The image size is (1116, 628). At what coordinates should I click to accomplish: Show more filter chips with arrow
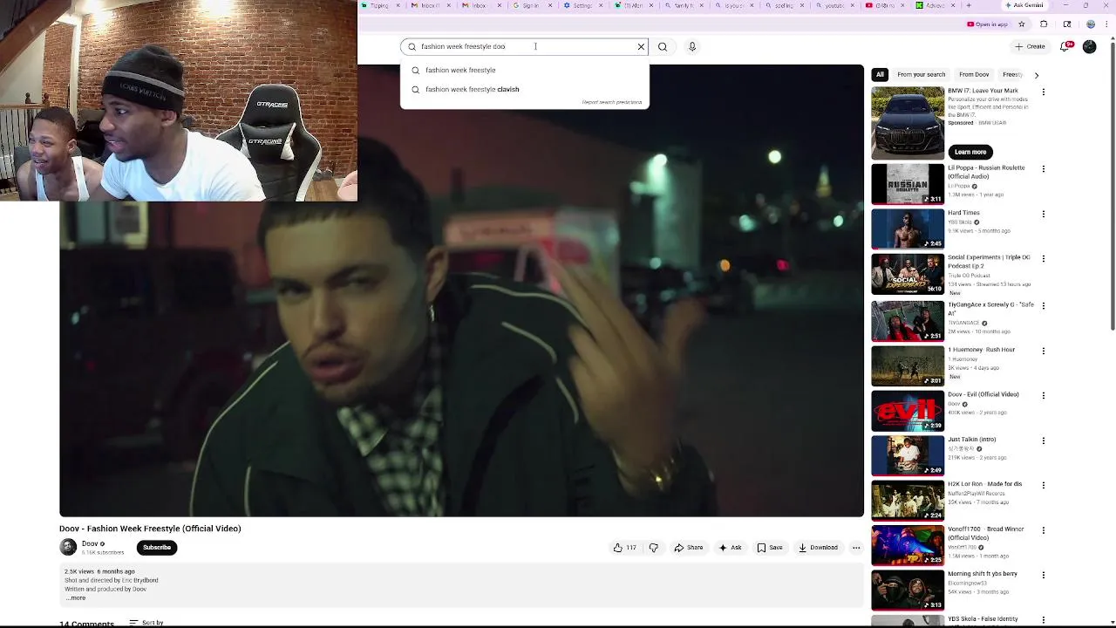point(1037,75)
